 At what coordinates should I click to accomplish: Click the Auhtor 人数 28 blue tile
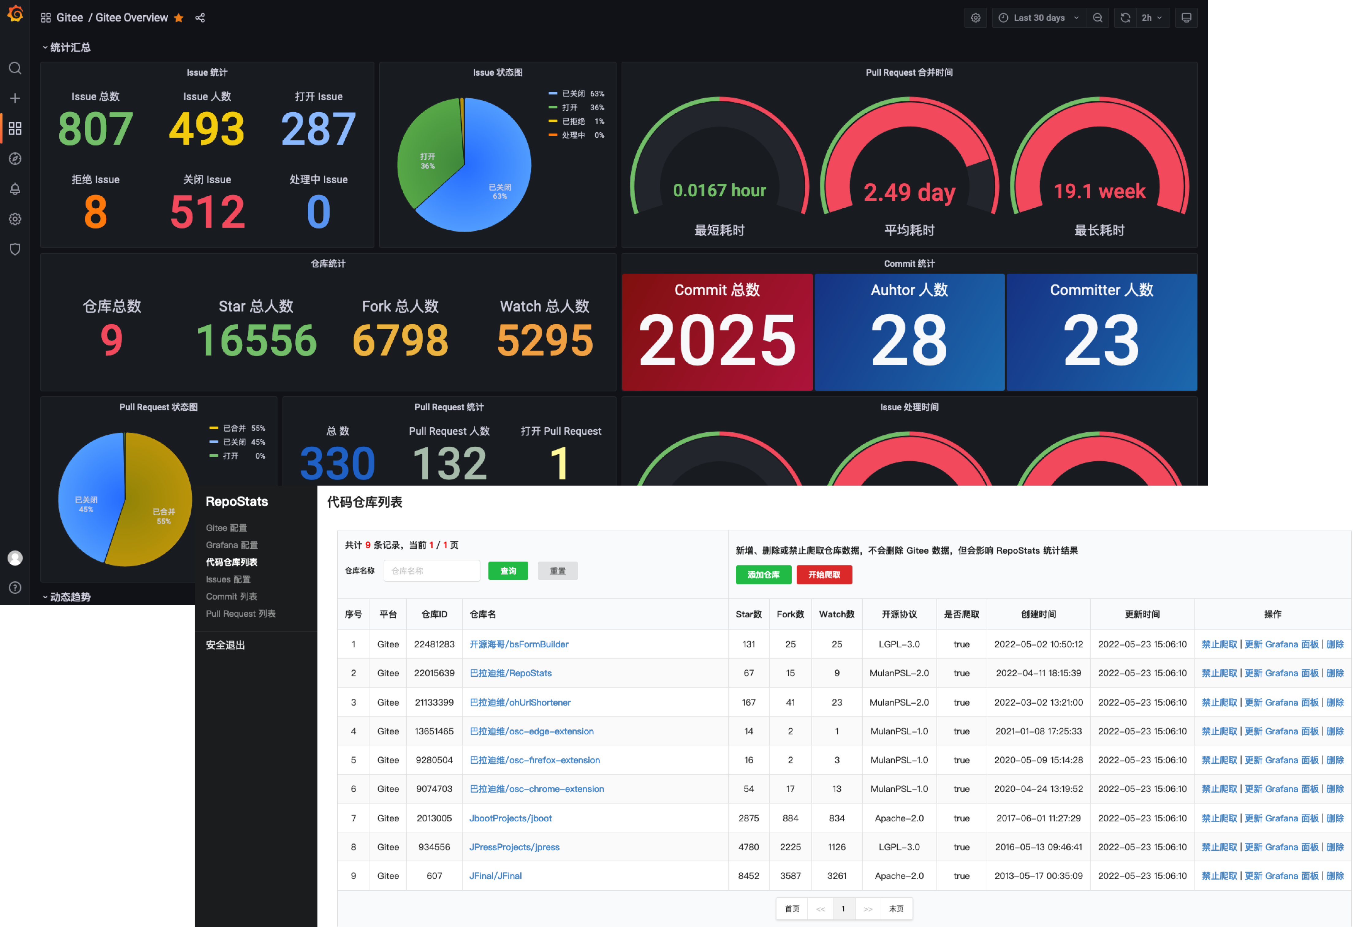909,332
